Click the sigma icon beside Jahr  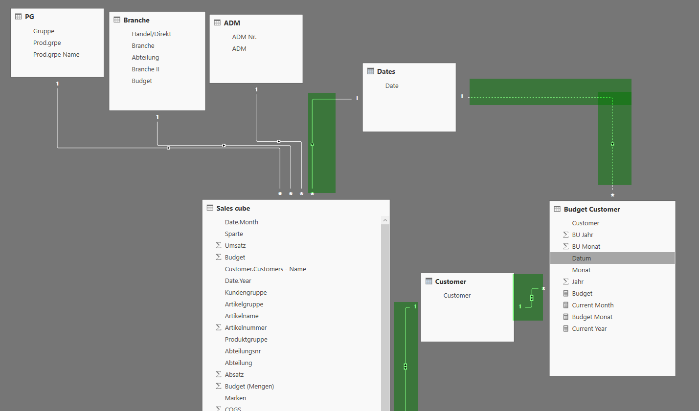[565, 281]
